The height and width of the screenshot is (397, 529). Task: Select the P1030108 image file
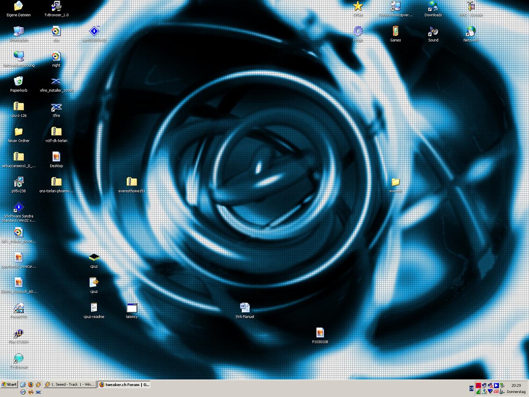pyautogui.click(x=320, y=333)
